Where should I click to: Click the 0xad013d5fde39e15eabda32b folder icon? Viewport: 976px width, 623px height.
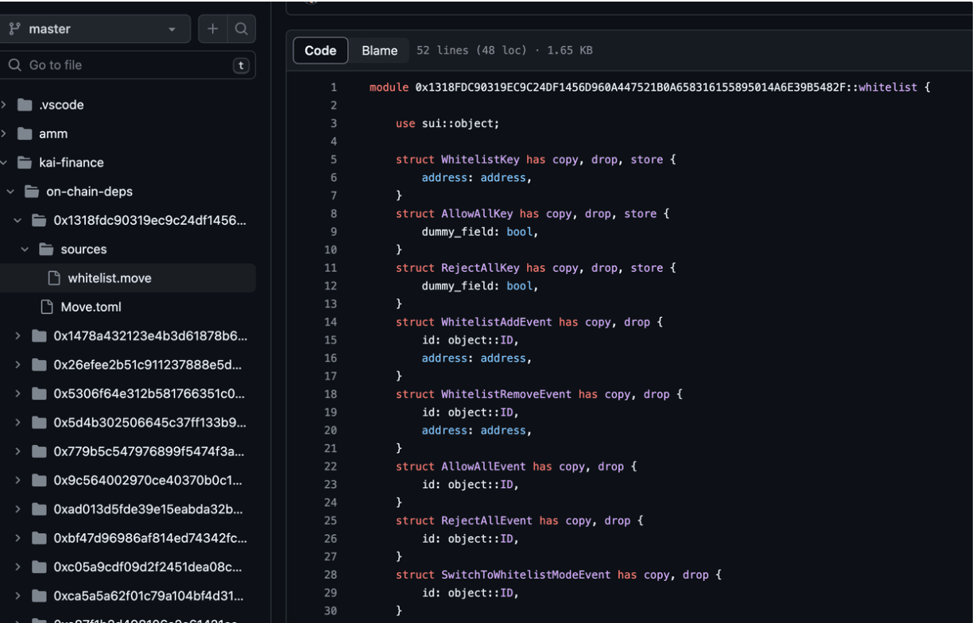(x=39, y=509)
